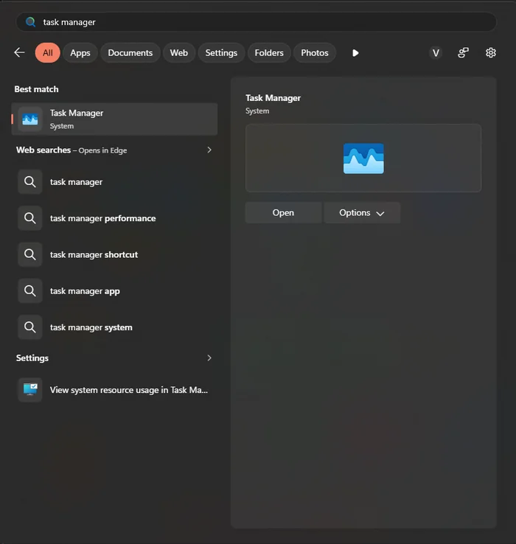Screen dimensions: 516x544
Task: Expand Web searches section chevron
Action: [x=209, y=150]
